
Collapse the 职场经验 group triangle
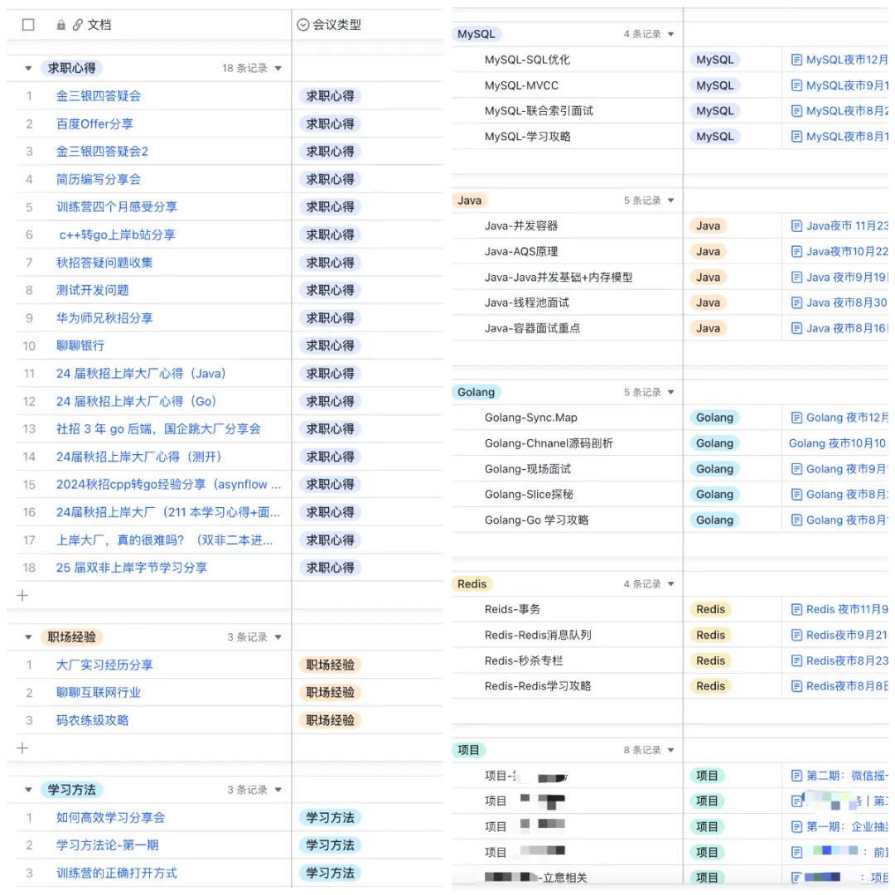(x=28, y=637)
